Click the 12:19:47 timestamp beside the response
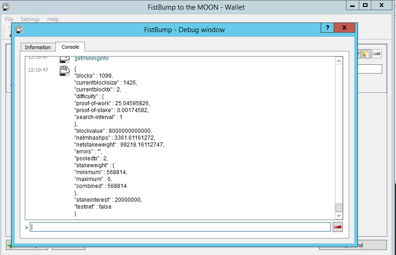Image resolution: width=396 pixels, height=255 pixels. tap(38, 70)
